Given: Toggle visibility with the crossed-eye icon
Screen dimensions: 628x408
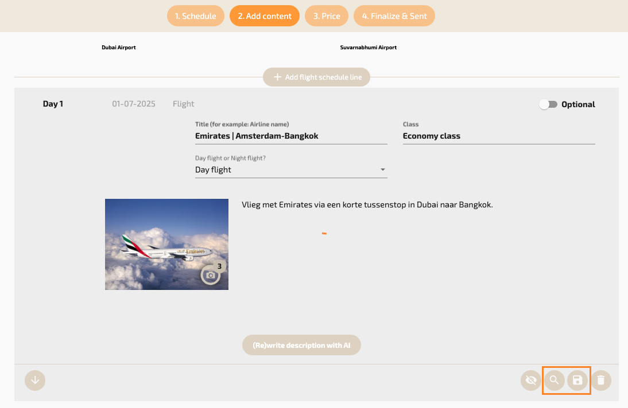Looking at the screenshot, I should (530, 380).
